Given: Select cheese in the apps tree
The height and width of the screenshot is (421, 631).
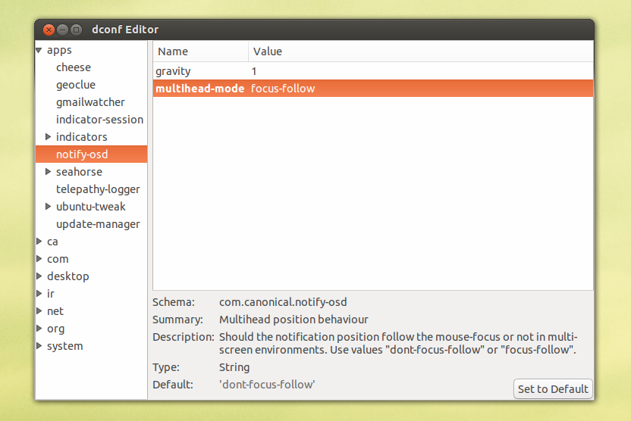Looking at the screenshot, I should [74, 67].
